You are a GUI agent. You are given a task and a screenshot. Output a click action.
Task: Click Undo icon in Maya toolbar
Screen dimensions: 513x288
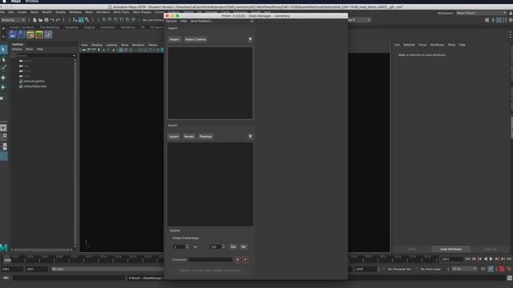click(52, 20)
